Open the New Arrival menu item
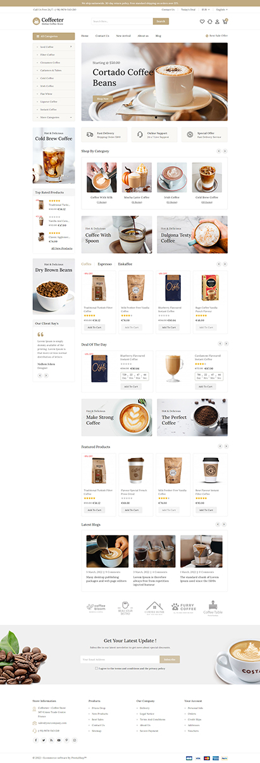This screenshot has width=260, height=763. pyautogui.click(x=123, y=37)
